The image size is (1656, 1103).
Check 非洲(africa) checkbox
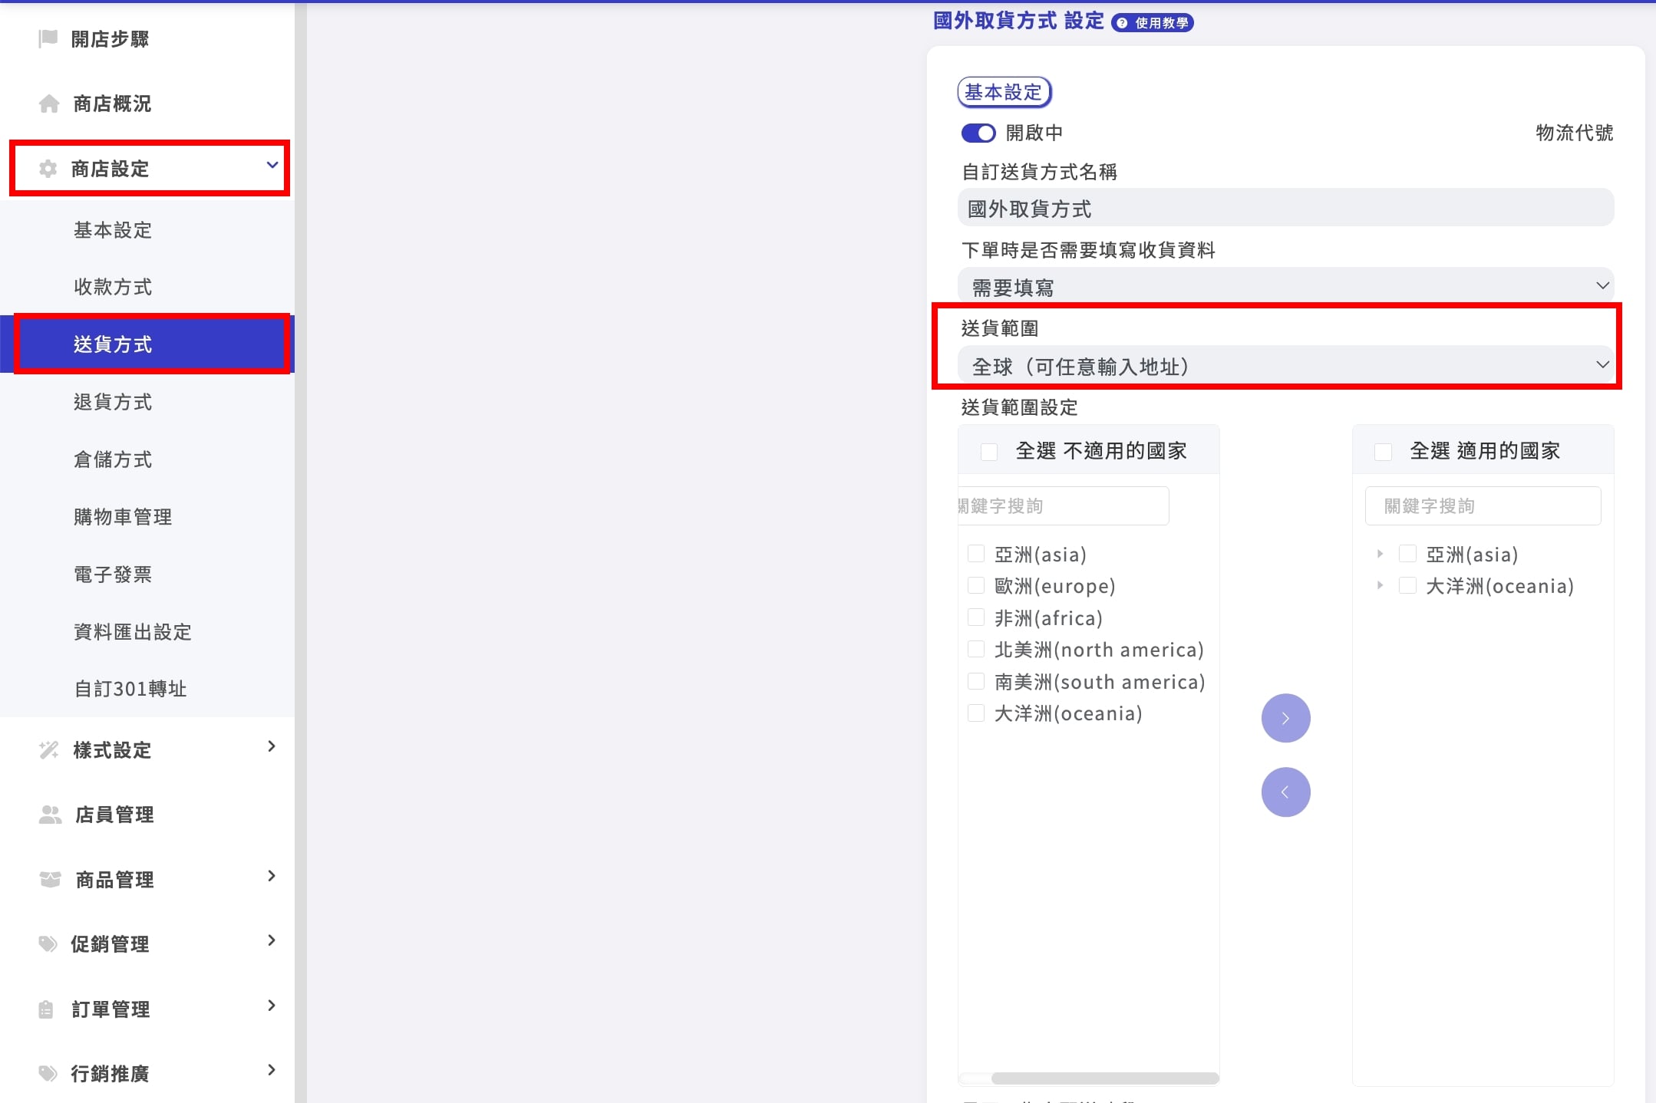pos(976,617)
